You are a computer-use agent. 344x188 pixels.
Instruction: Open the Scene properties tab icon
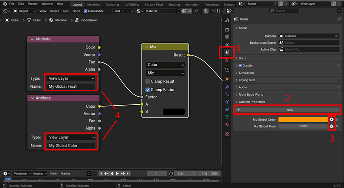tap(227, 52)
